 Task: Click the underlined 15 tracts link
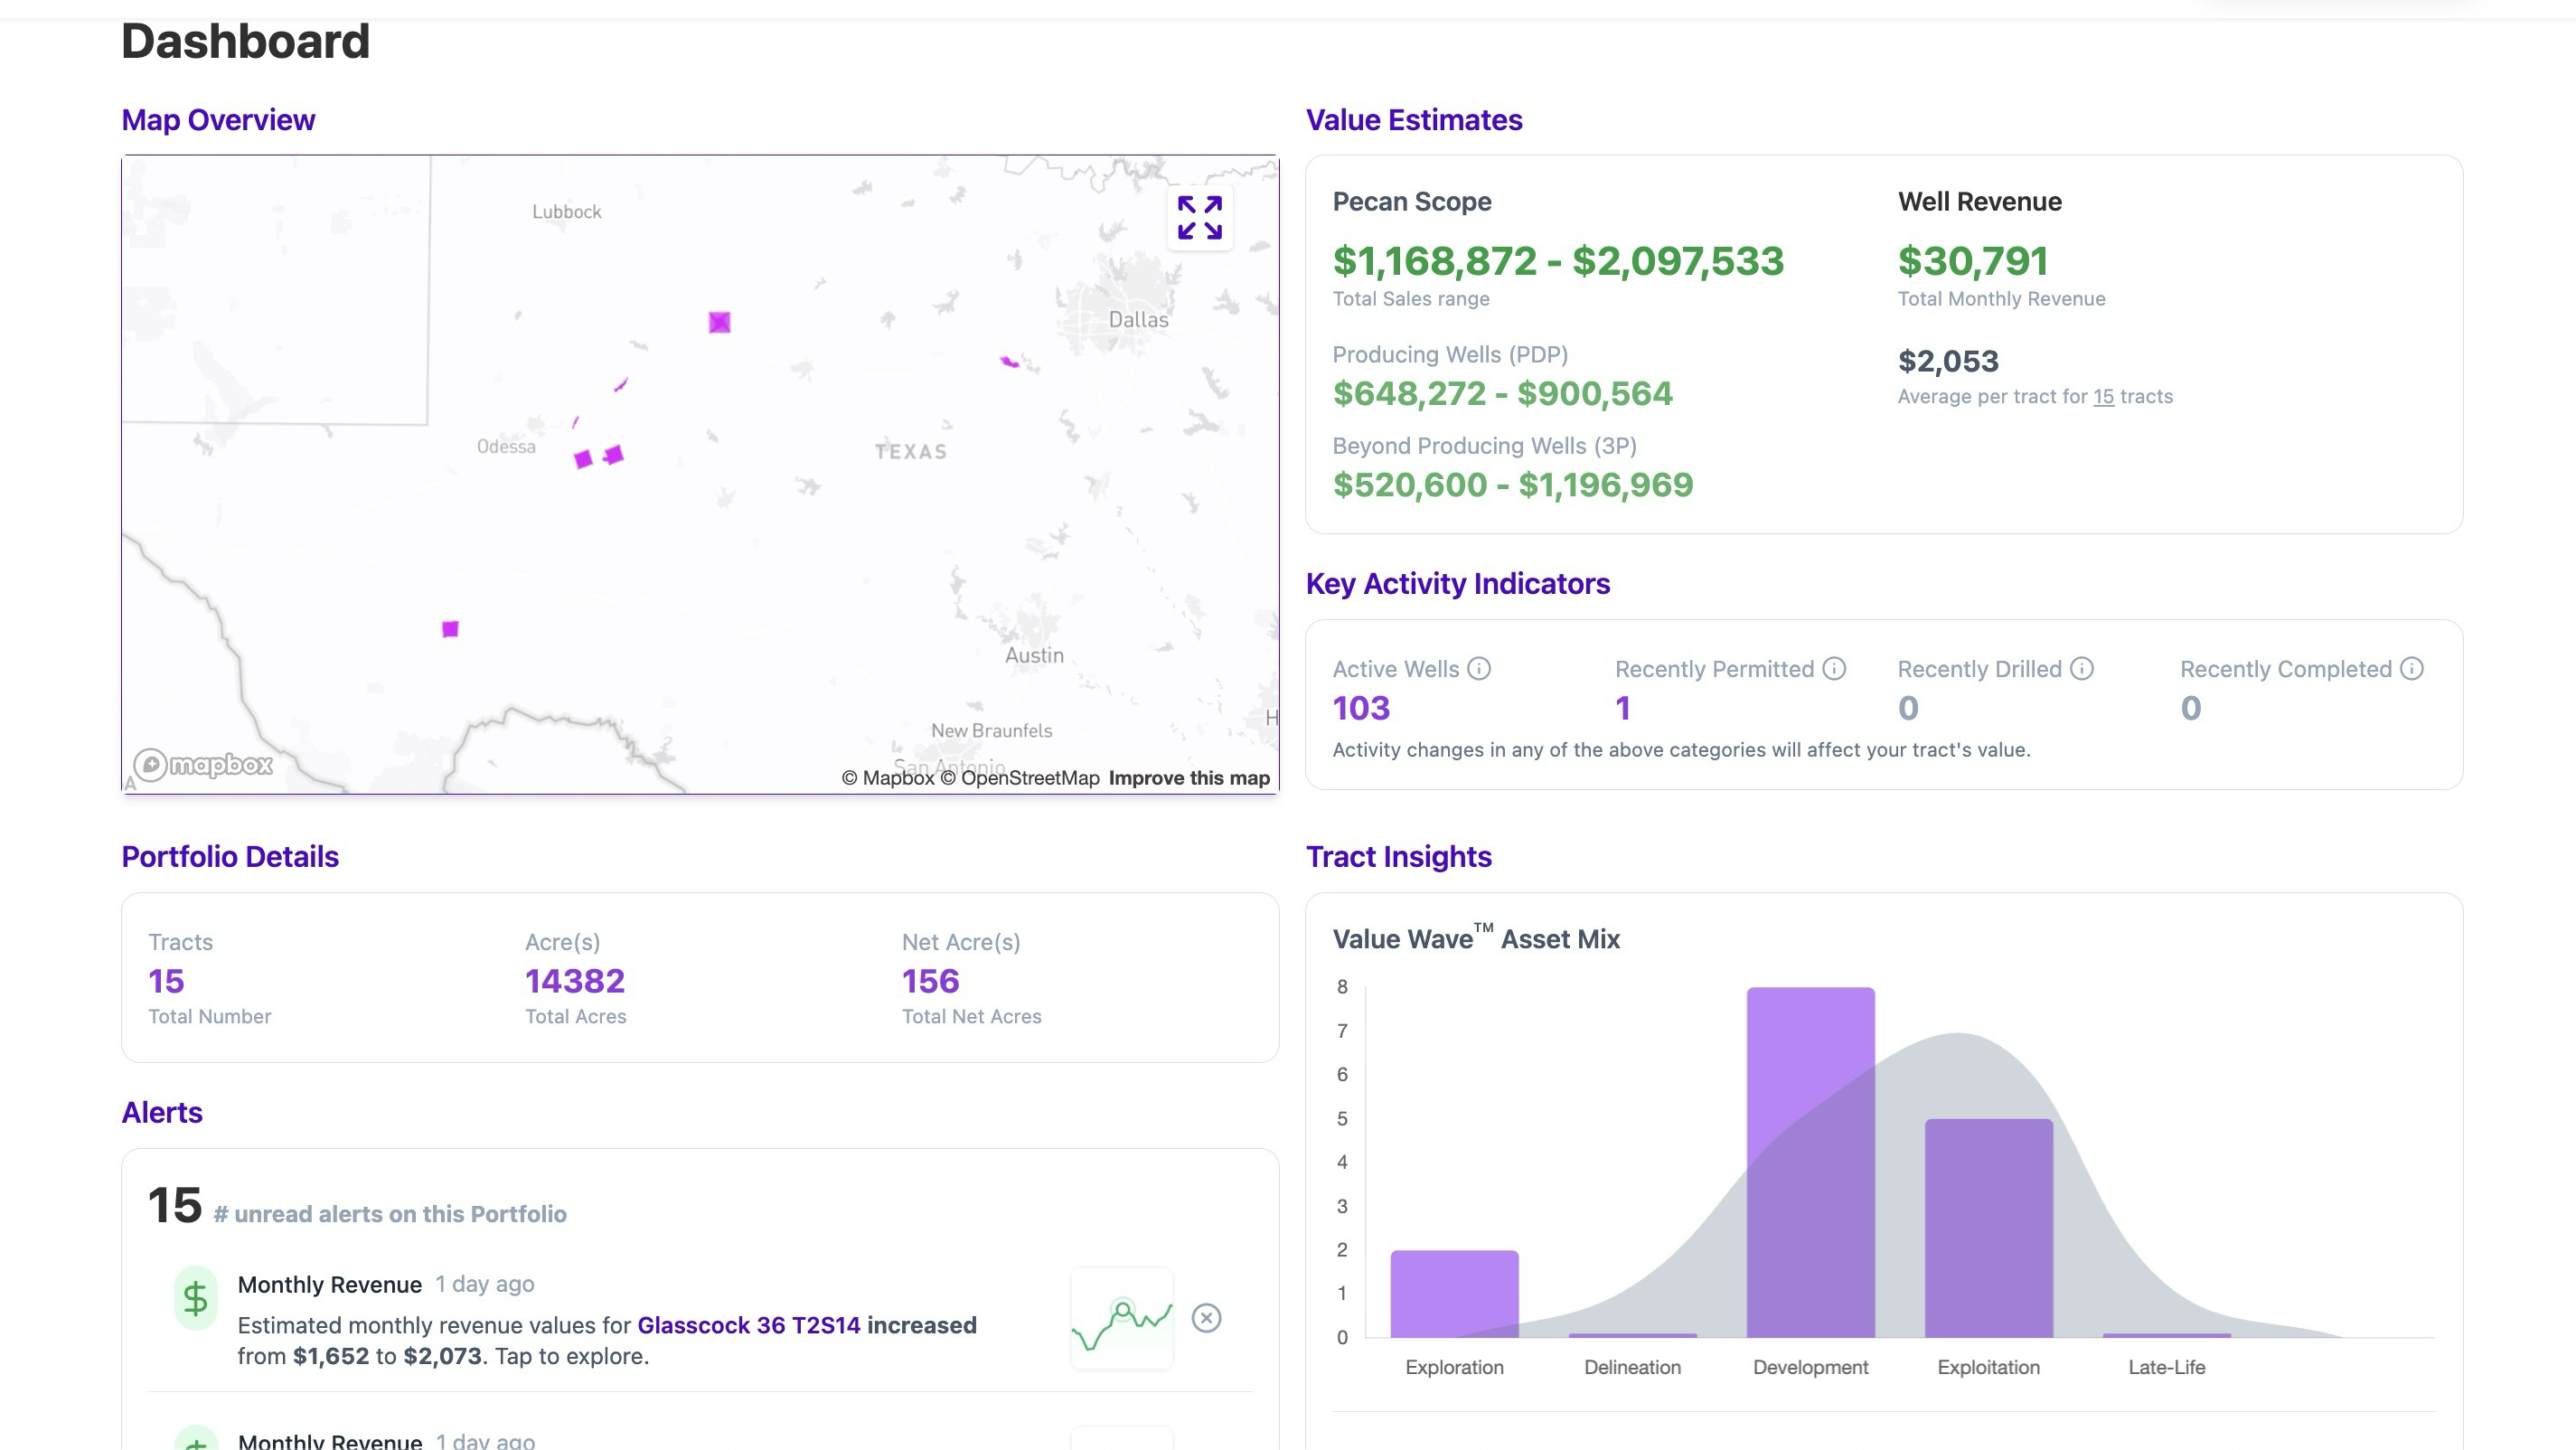pyautogui.click(x=2103, y=397)
